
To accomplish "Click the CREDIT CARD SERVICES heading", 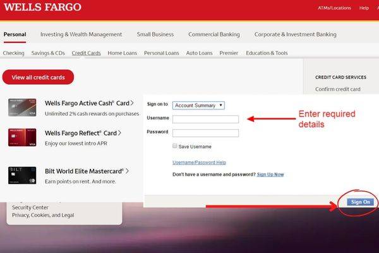I will click(x=340, y=77).
